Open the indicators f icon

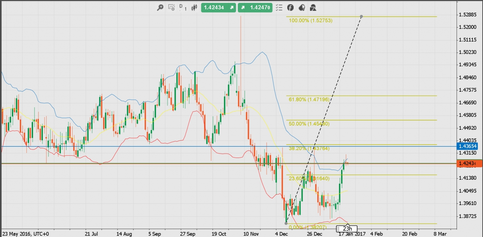(x=290, y=7)
